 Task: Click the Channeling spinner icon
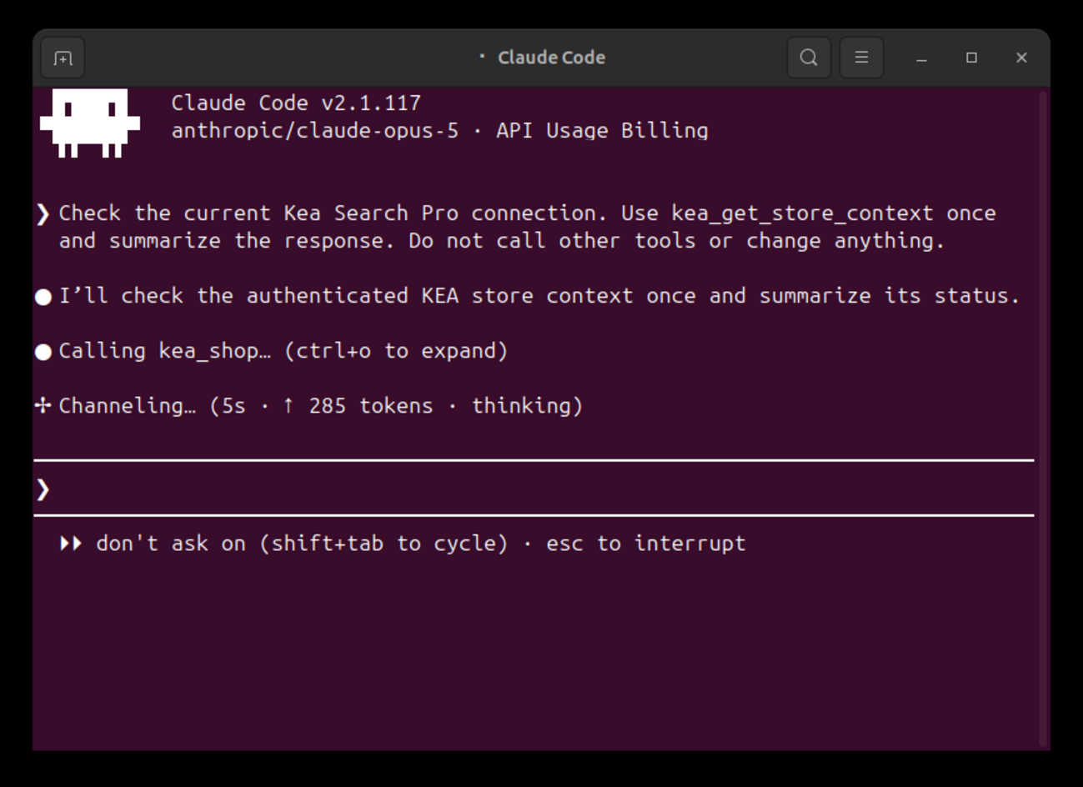(x=43, y=406)
